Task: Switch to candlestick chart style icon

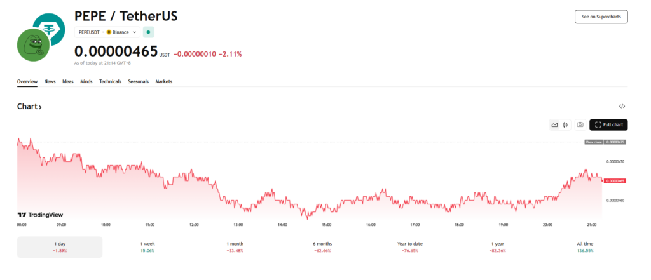Action: (565, 125)
